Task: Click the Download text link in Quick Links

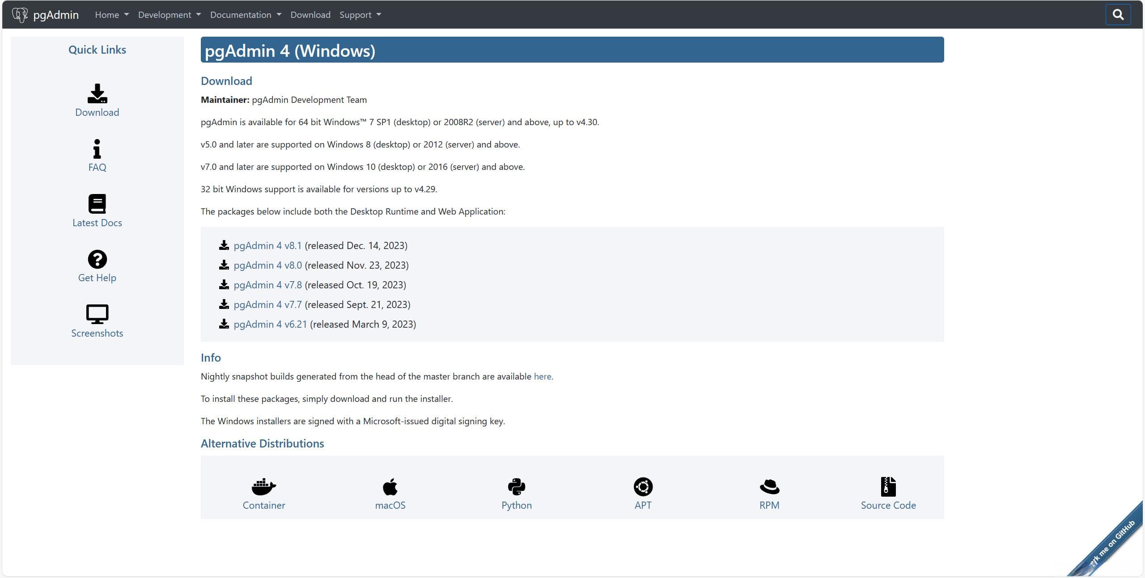Action: pyautogui.click(x=97, y=112)
